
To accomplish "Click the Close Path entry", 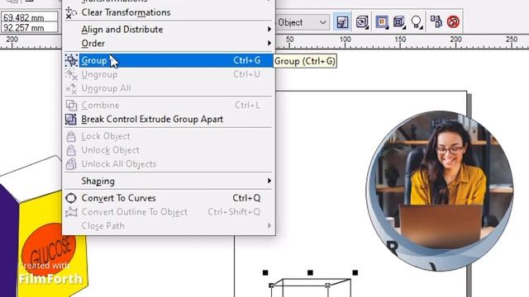I will (x=168, y=226).
